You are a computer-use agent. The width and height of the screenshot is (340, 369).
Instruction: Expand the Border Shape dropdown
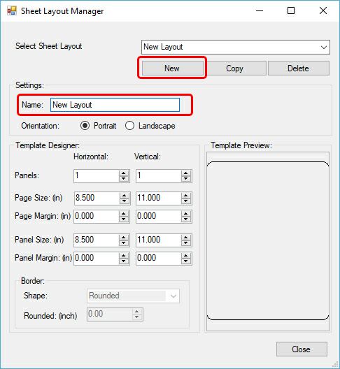pyautogui.click(x=173, y=296)
